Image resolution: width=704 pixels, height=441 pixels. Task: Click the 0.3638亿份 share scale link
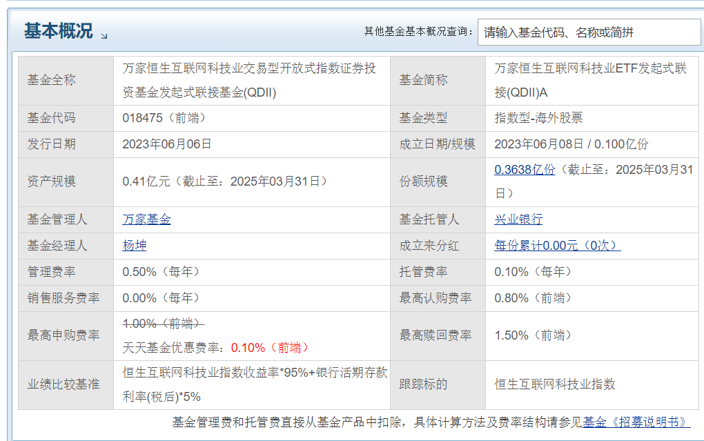click(x=525, y=170)
